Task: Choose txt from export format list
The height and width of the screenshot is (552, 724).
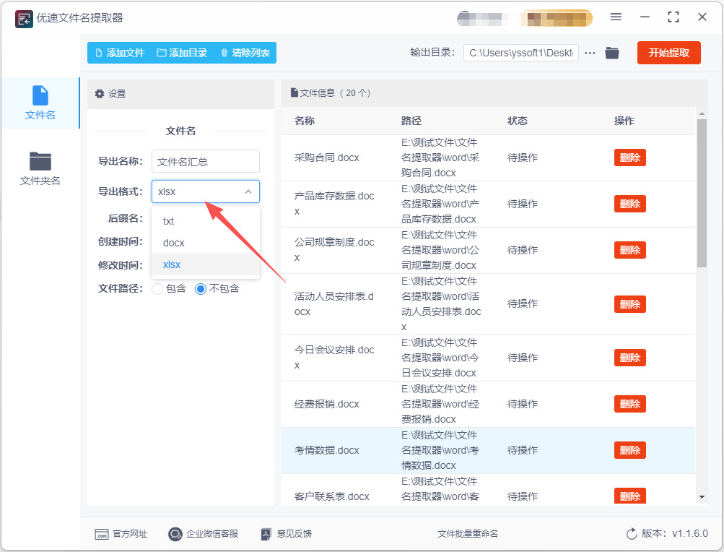Action: (x=206, y=221)
